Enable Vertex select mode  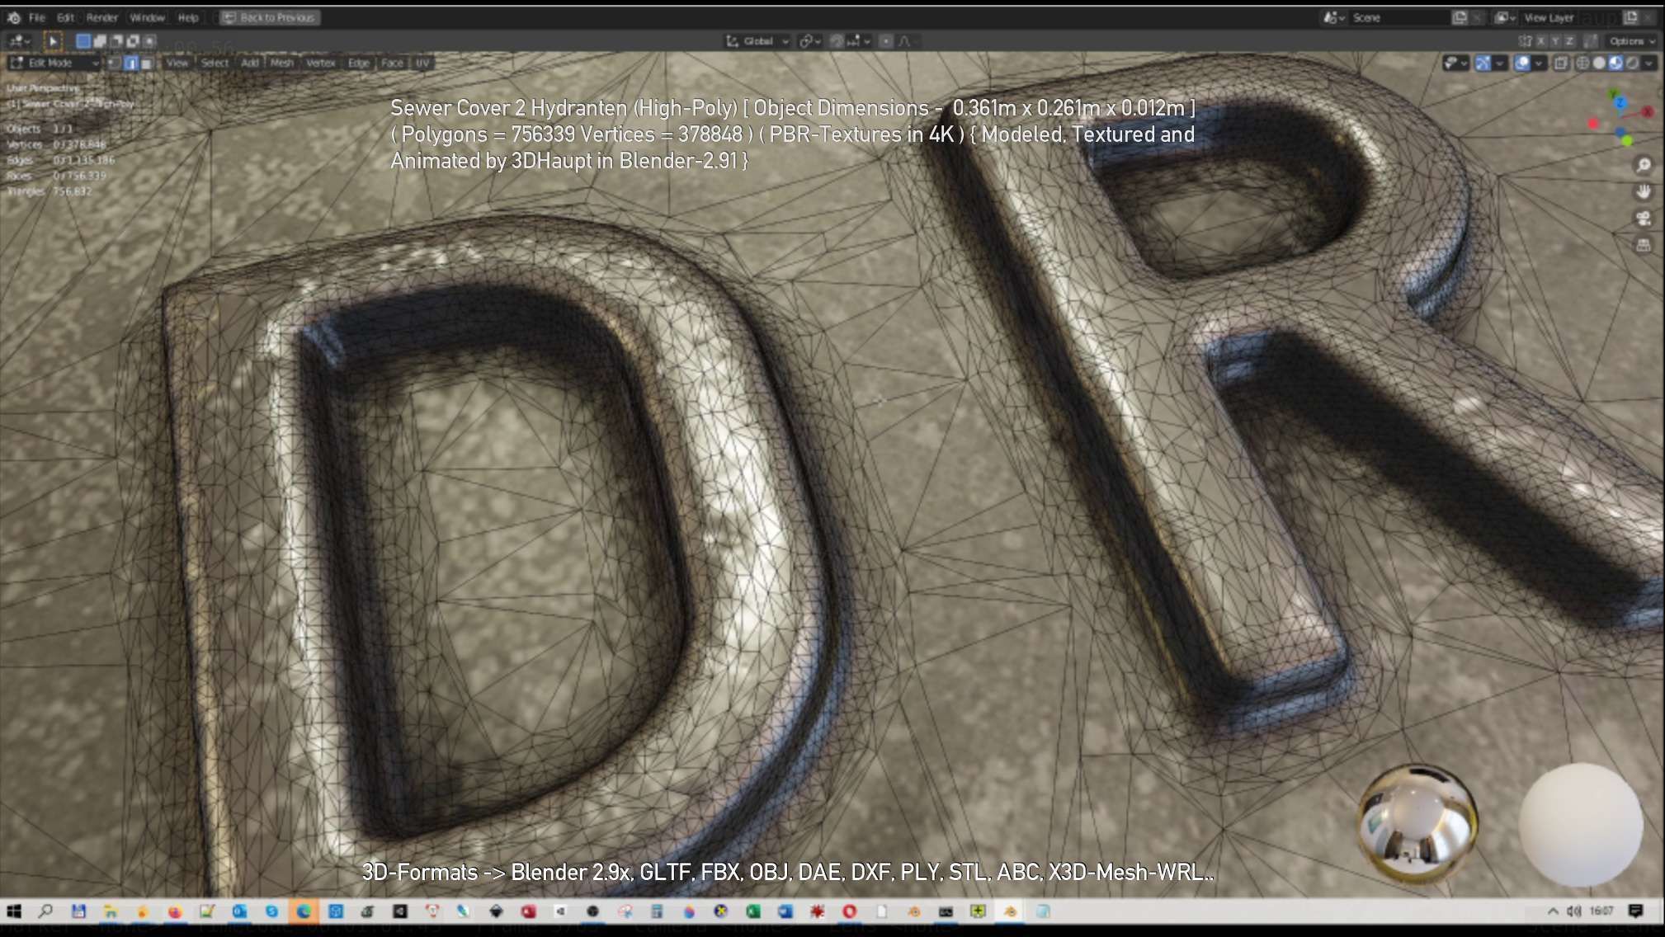[x=115, y=63]
